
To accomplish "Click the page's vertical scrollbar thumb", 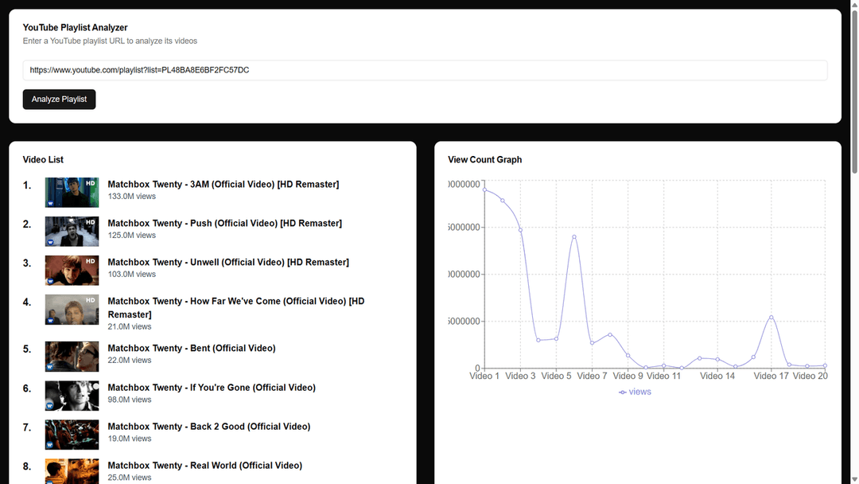I will [x=854, y=91].
